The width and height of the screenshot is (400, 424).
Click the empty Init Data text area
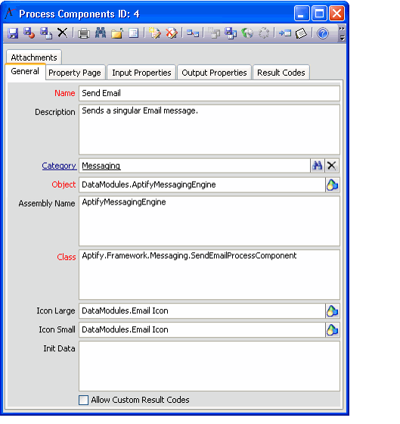209,366
